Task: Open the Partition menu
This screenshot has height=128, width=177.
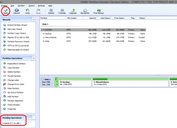Action: coord(21,6)
